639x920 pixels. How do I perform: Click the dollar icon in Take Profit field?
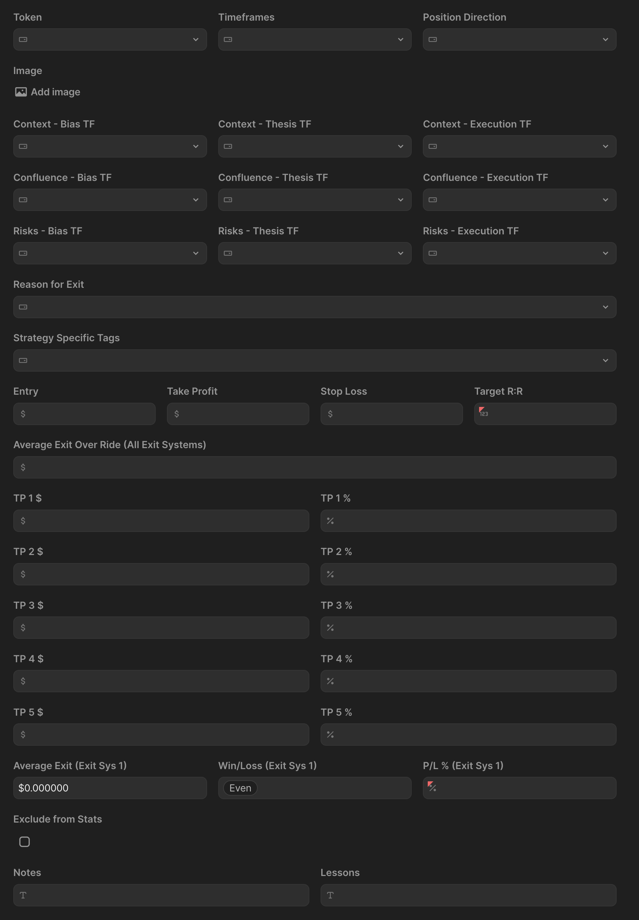coord(177,414)
